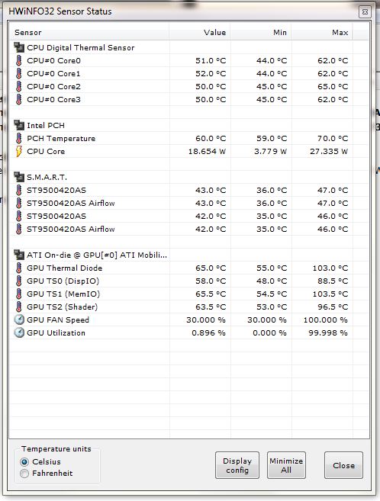This screenshot has width=380, height=501.
Task: Click the 103.0 °C max value
Action: (330, 268)
